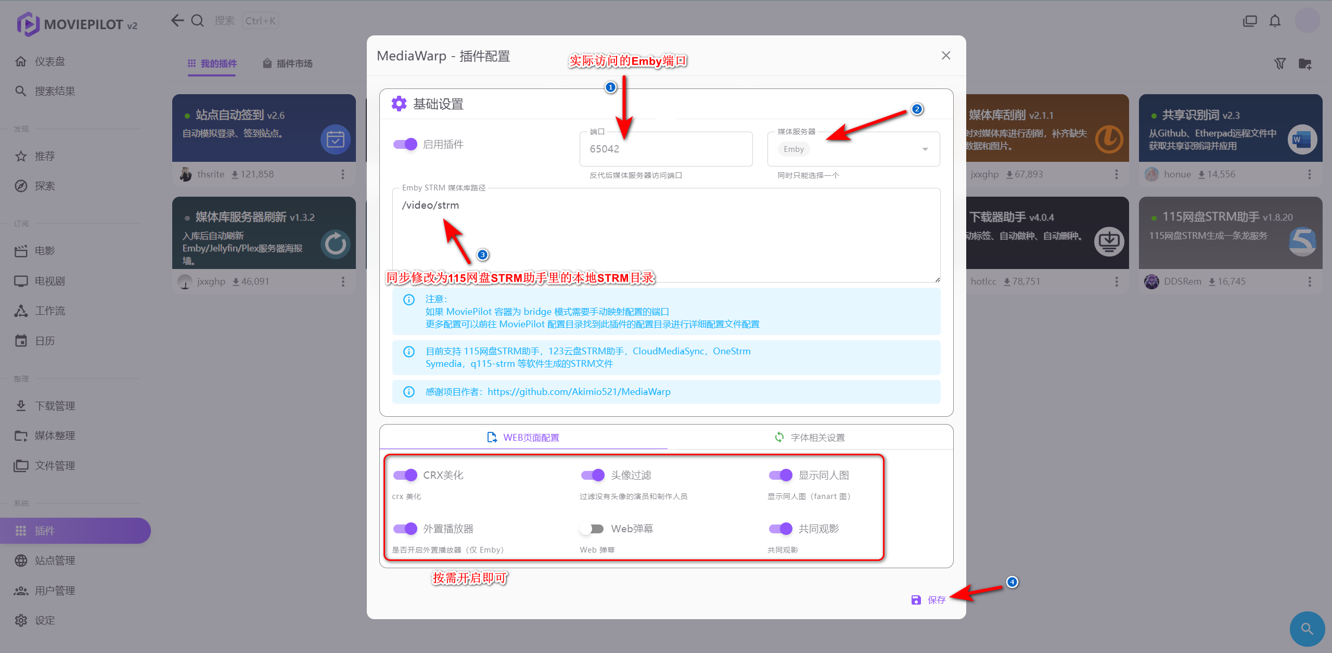Toggle 共同观影 switch

[x=780, y=529]
